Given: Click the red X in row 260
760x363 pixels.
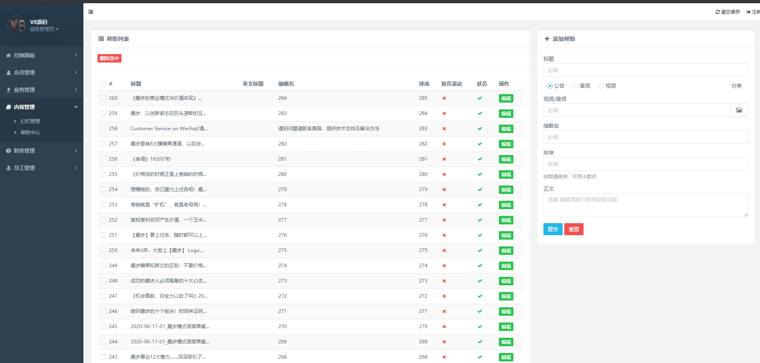Looking at the screenshot, I should [x=444, y=98].
